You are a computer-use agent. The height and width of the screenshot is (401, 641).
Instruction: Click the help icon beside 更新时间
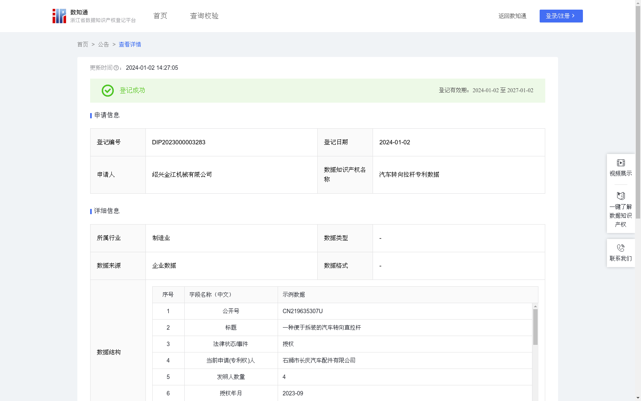pos(116,68)
